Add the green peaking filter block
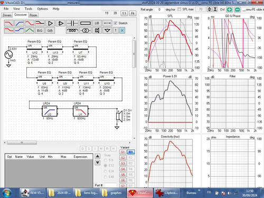Viewport: 264px width, 198px height. 30,31
